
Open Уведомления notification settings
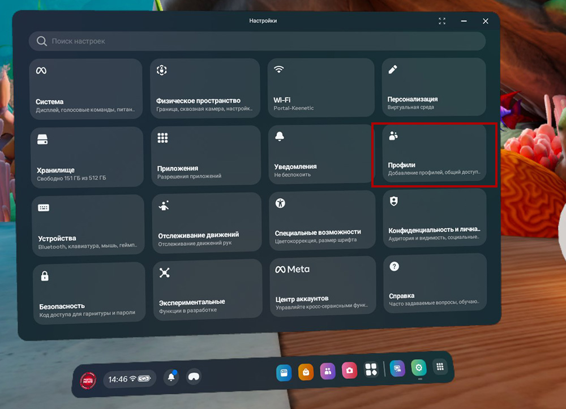click(x=321, y=154)
